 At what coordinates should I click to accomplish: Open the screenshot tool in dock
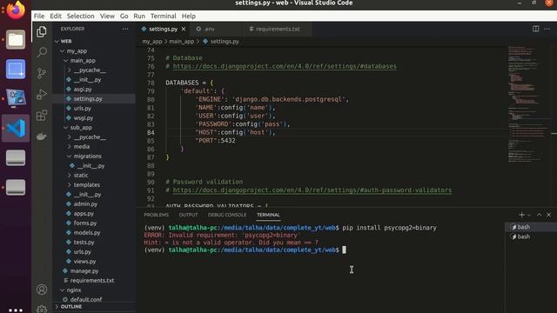16,69
